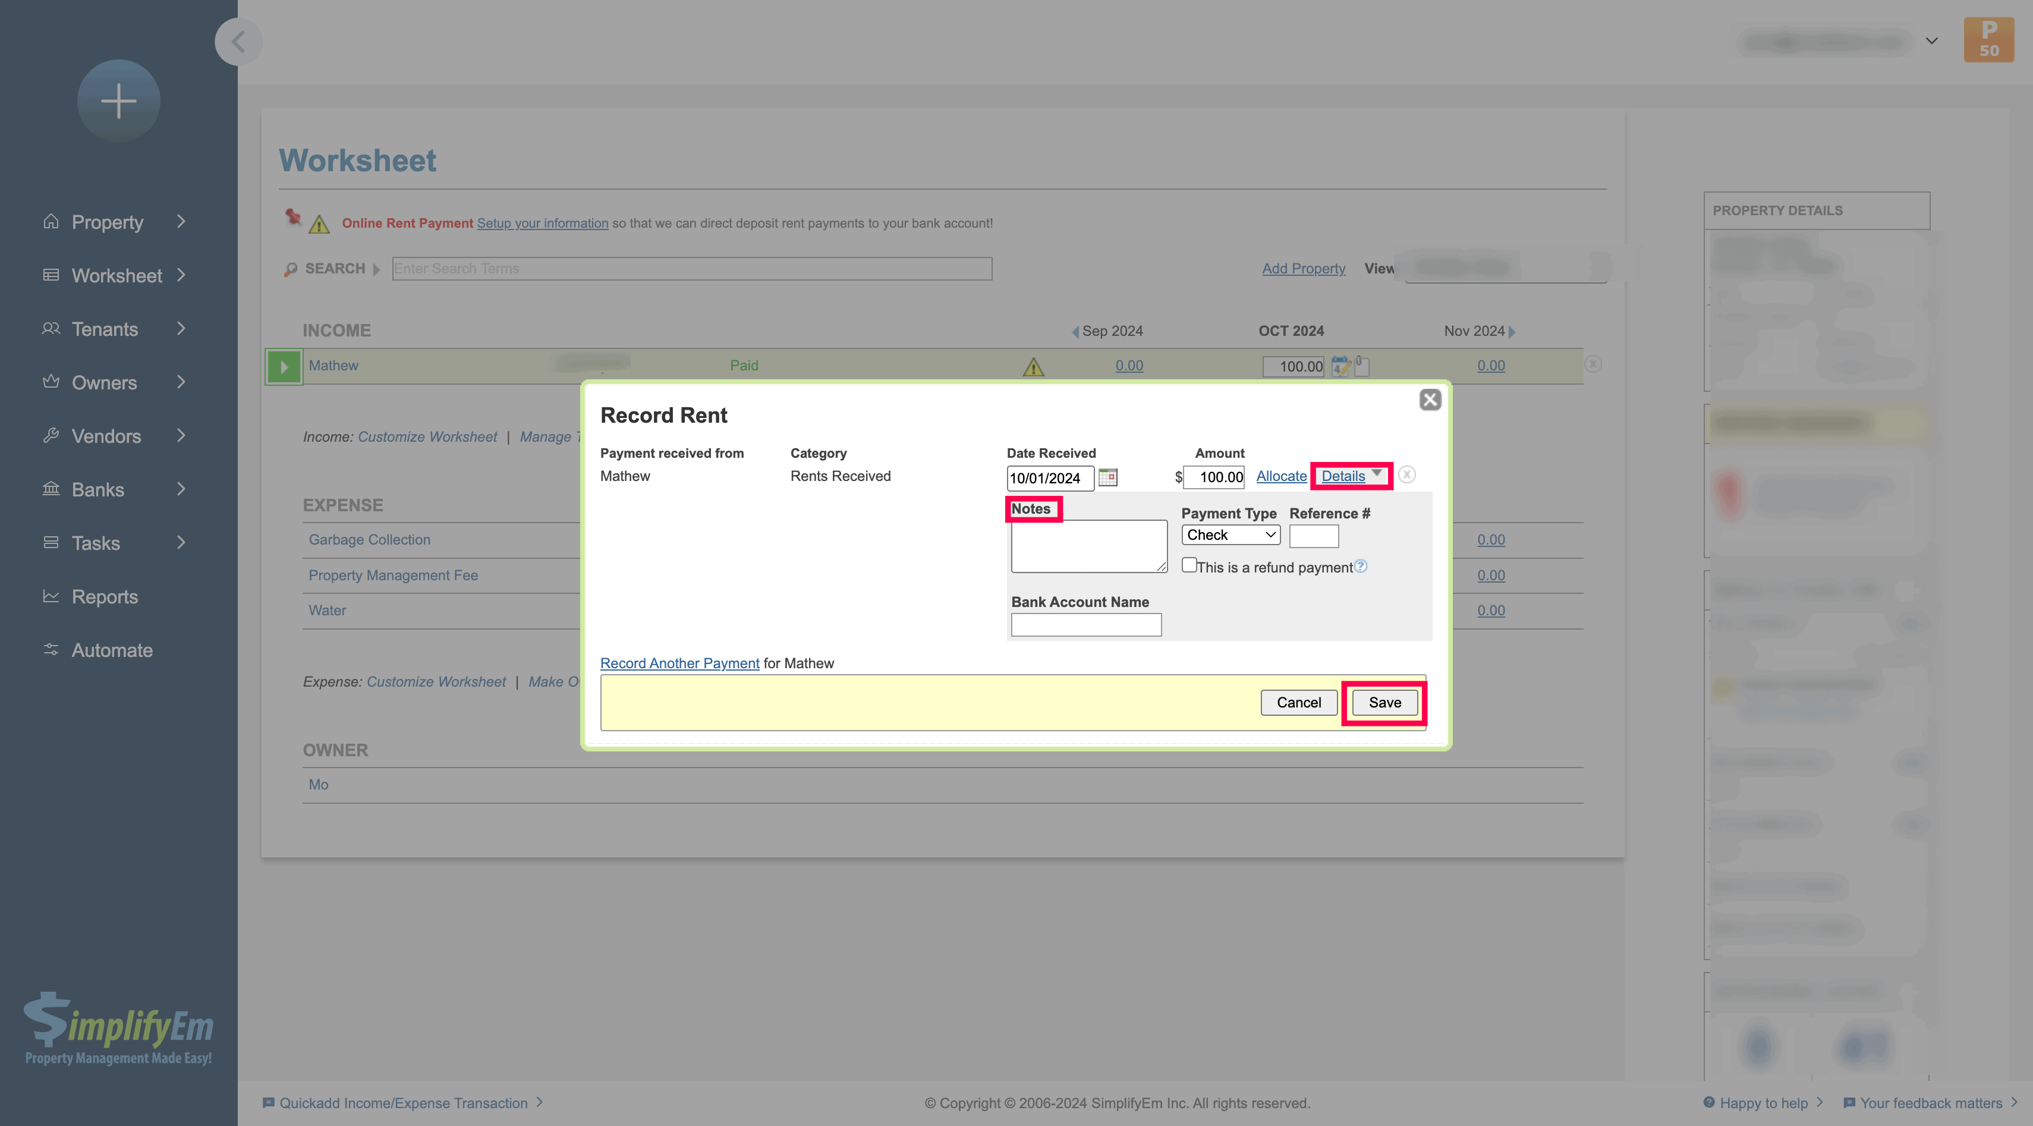Click into the Notes text area
Image resolution: width=2033 pixels, height=1126 pixels.
pyautogui.click(x=1088, y=546)
